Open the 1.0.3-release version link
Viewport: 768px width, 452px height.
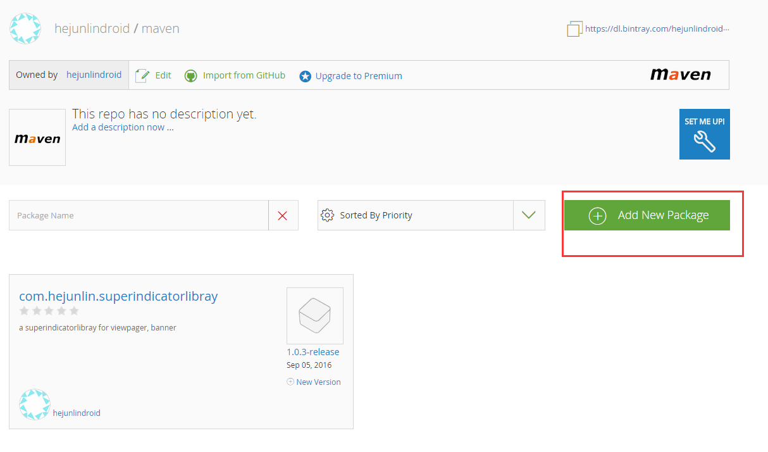point(313,352)
